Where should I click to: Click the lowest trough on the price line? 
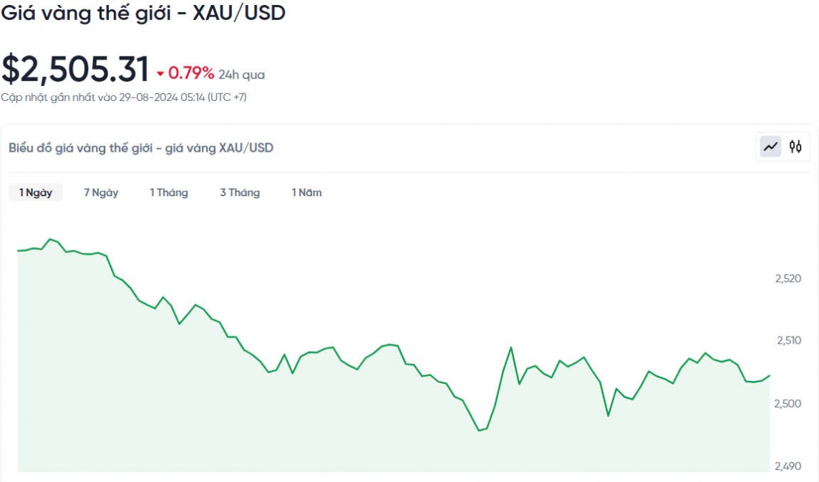click(479, 430)
